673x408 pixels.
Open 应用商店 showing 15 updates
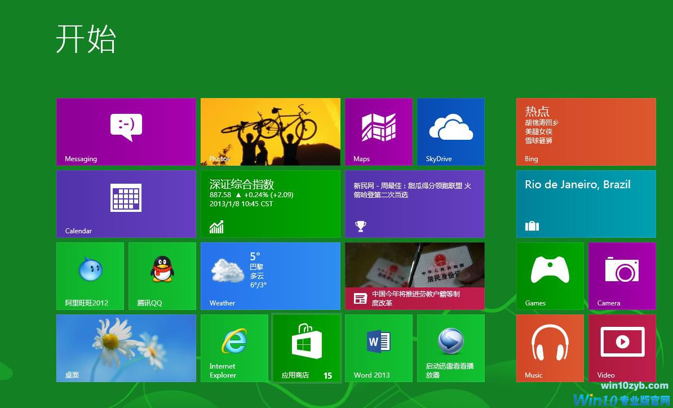[306, 348]
